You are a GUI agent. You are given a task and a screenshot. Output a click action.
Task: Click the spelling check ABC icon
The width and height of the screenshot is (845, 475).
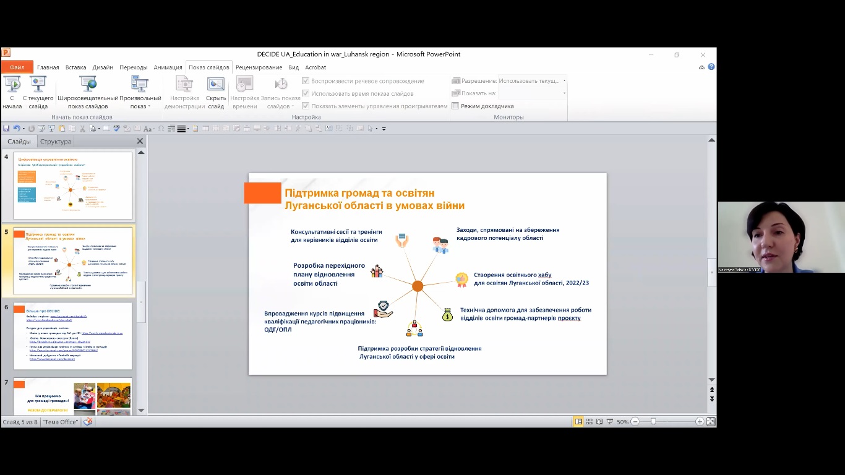(x=116, y=129)
